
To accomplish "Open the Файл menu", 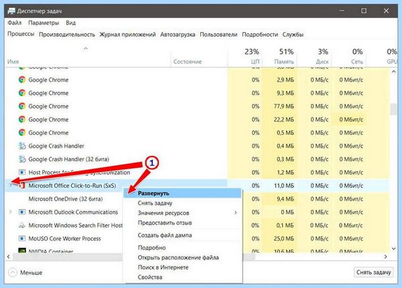I will point(14,23).
